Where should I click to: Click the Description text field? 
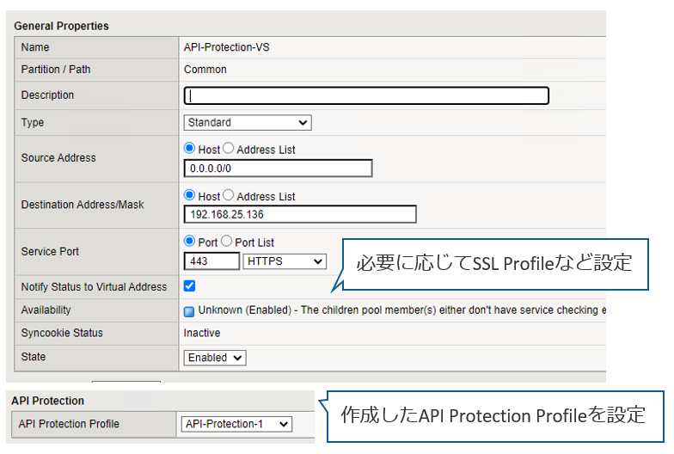point(366,96)
